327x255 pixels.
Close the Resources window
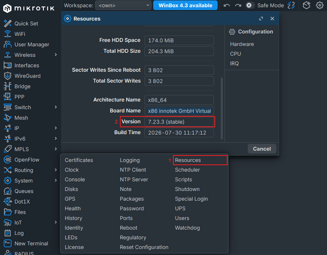pos(272,19)
